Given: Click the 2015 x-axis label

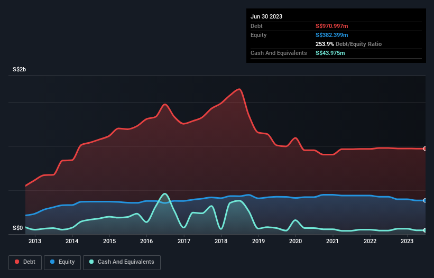Looking at the screenshot, I should pos(109,241).
